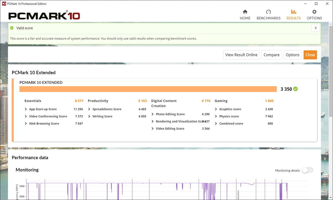The width and height of the screenshot is (333, 200).
Task: Expand Video Editing Score
Action: tap(153, 129)
